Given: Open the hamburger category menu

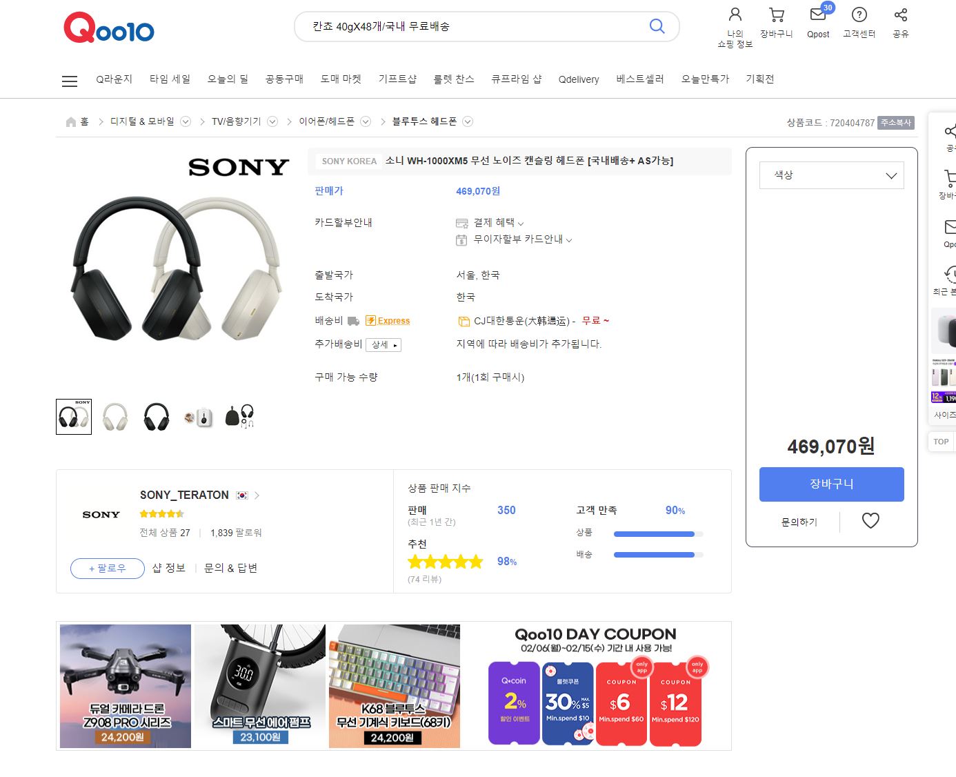Looking at the screenshot, I should (70, 81).
